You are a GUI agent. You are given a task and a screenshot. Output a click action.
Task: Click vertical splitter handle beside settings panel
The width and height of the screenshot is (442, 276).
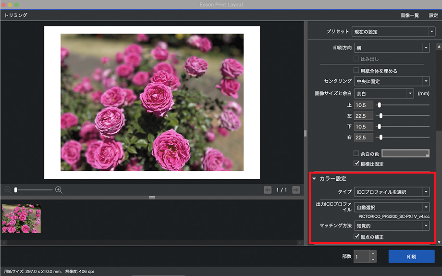point(305,133)
